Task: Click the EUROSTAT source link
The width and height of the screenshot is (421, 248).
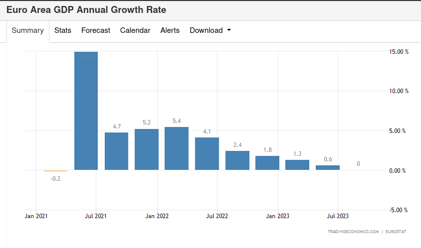Action: tap(397, 232)
